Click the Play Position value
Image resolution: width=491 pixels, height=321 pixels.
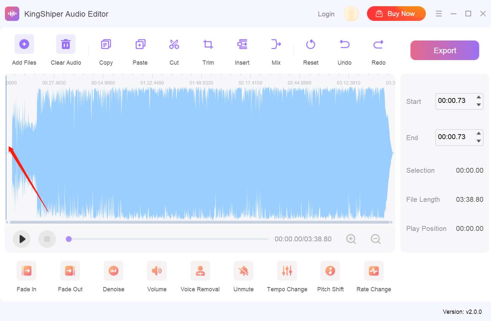470,229
